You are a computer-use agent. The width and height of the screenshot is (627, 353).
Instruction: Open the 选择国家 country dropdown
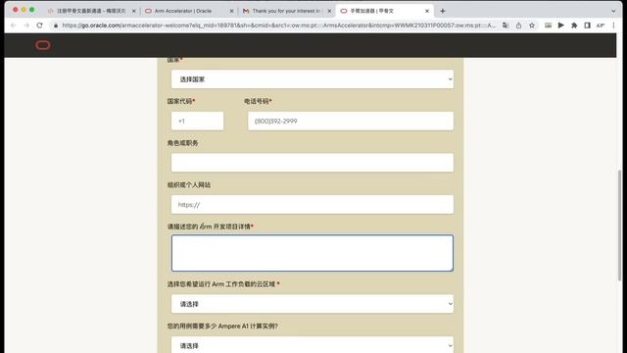313,79
